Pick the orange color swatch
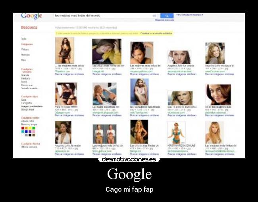The width and height of the screenshot is (258, 202). click(26, 128)
